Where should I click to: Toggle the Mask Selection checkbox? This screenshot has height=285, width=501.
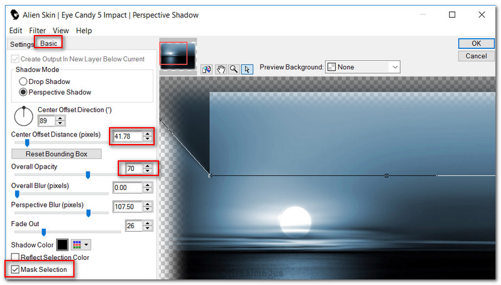pyautogui.click(x=15, y=269)
